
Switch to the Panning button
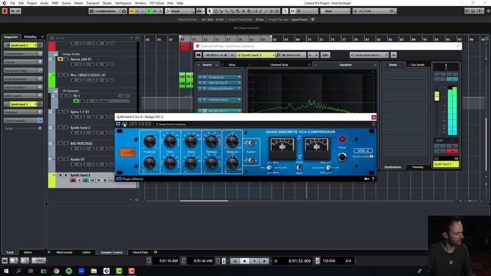(417, 167)
